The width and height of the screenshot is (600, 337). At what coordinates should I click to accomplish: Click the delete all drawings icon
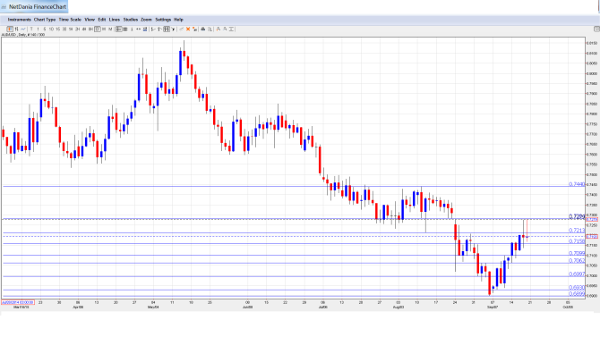pos(194,29)
